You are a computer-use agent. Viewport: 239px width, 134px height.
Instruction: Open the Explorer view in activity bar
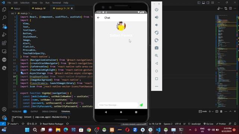click(x=4, y=9)
